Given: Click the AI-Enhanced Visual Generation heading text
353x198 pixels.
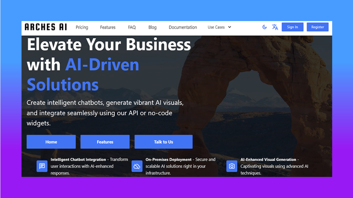Looking at the screenshot, I should [268, 159].
